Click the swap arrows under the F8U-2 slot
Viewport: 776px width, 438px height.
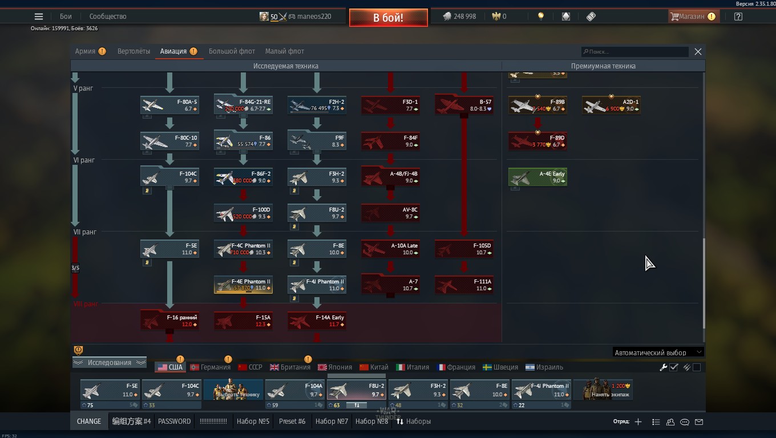click(x=357, y=405)
